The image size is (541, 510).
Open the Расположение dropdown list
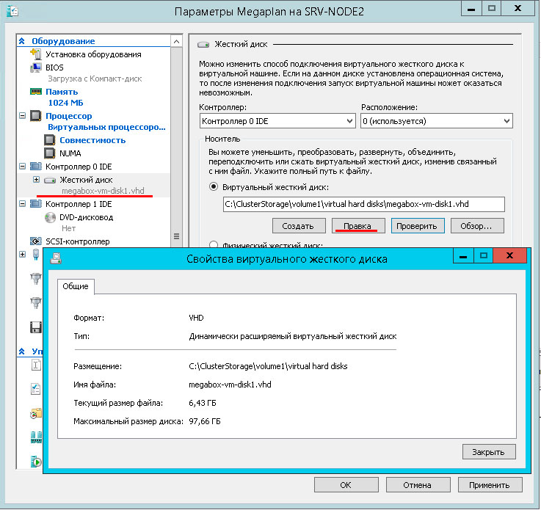(x=436, y=121)
